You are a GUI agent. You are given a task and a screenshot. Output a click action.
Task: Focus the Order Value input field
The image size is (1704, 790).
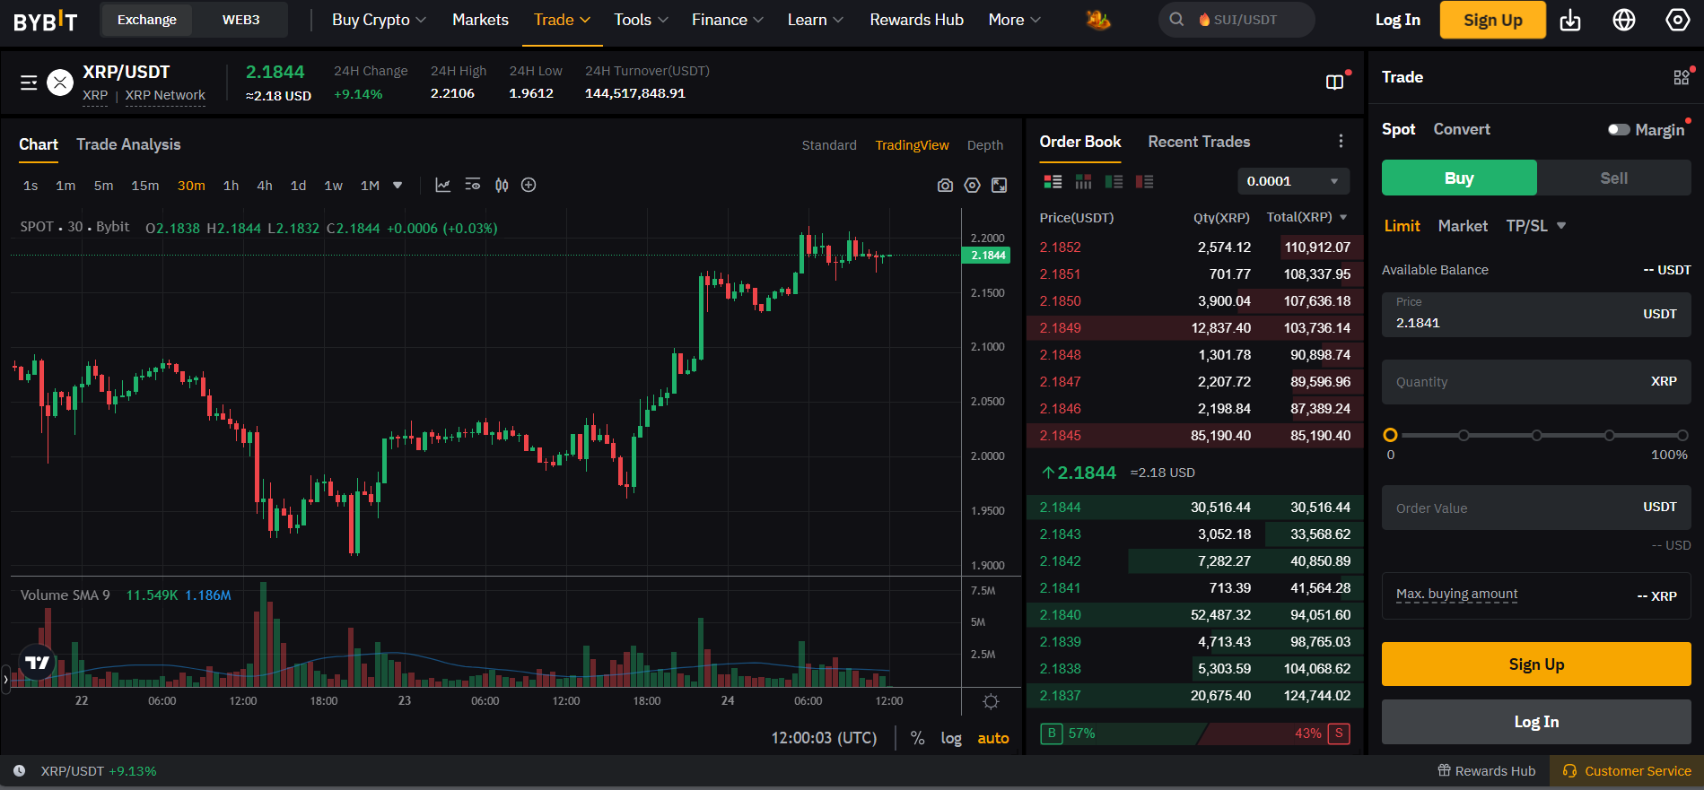point(1536,508)
